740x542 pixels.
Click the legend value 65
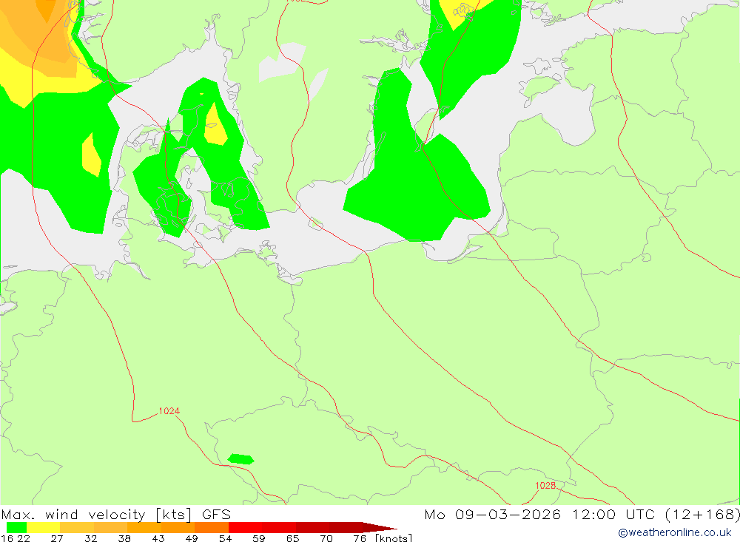[x=292, y=538]
